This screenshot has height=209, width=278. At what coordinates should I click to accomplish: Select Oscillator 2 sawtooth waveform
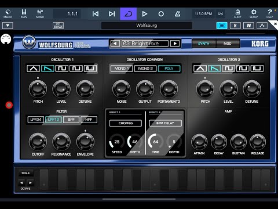click(214, 69)
